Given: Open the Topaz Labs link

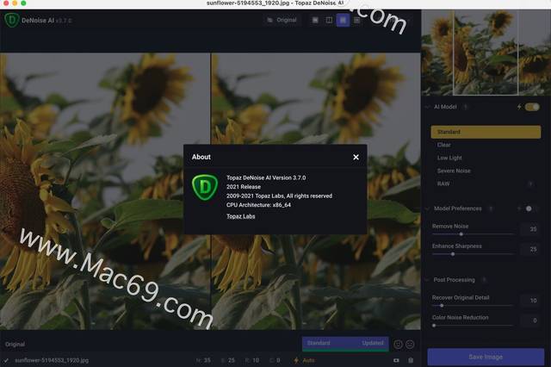Looking at the screenshot, I should pos(241,216).
